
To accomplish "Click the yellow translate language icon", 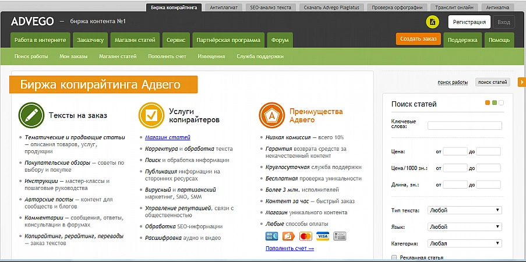I will [x=432, y=22].
